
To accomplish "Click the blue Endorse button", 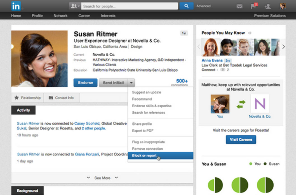I will [85, 83].
